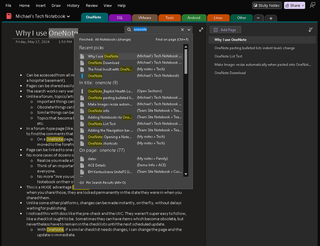The height and width of the screenshot is (246, 320).
Task: Click the page icon beside 'OneNote info'
Action: 82,111
